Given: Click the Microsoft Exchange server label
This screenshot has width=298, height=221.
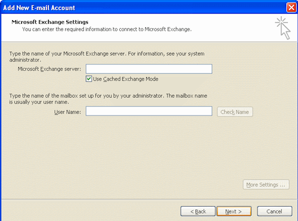Looking at the screenshot, I should [49, 69].
